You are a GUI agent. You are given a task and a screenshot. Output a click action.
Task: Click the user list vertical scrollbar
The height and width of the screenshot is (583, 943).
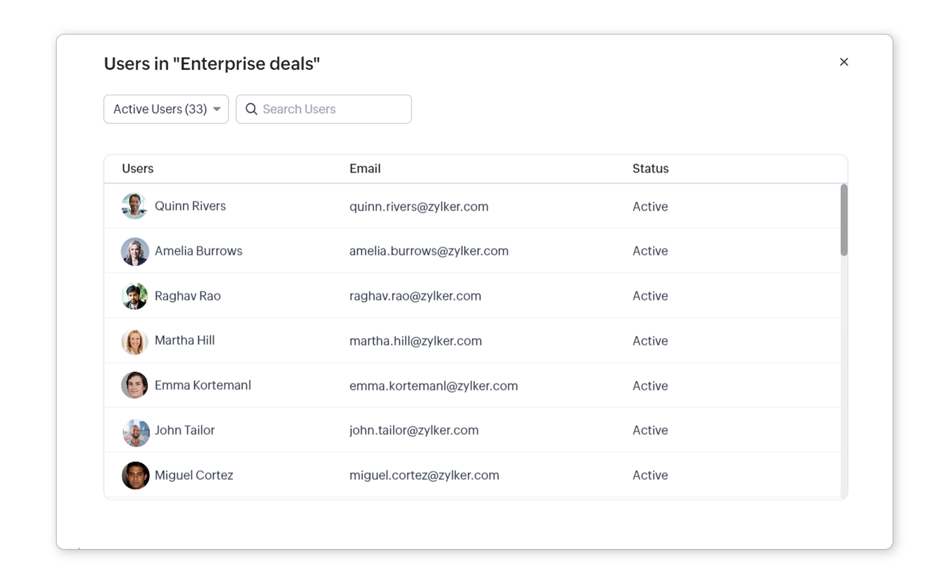pyautogui.click(x=843, y=220)
